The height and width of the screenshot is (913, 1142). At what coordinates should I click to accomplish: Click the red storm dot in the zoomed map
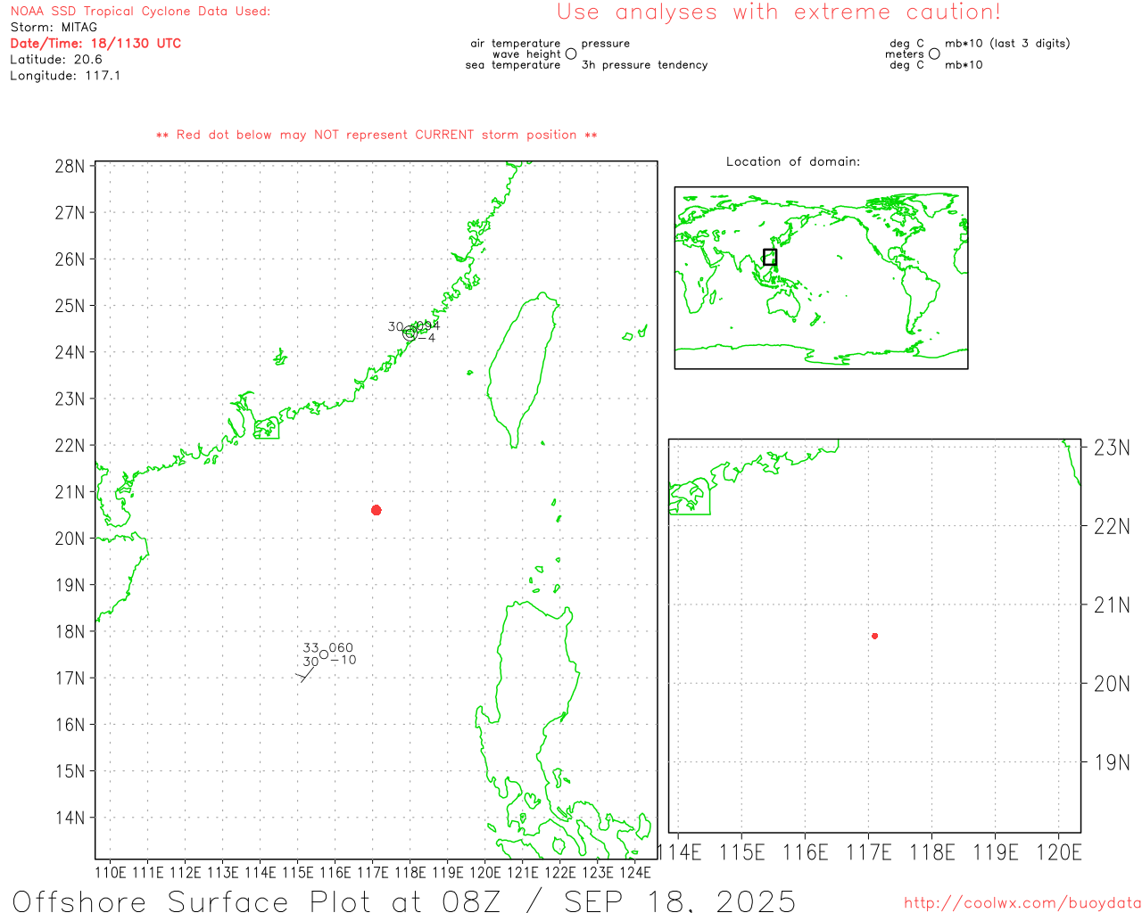(875, 636)
